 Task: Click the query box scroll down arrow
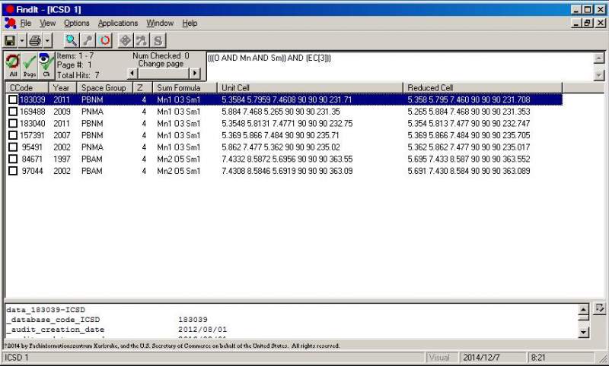(599, 75)
